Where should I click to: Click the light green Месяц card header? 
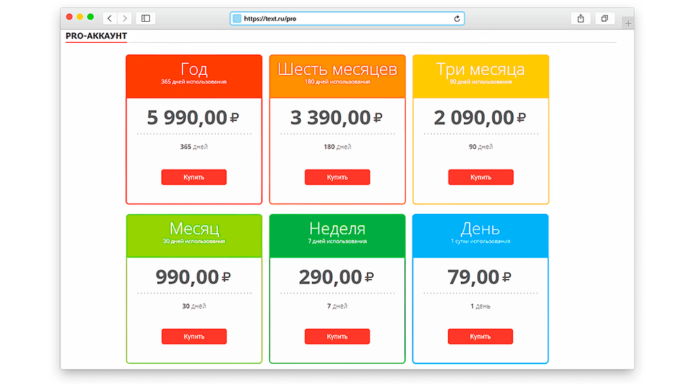[194, 236]
